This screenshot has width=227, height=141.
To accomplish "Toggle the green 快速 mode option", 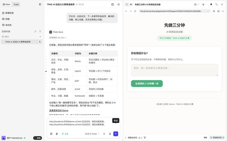I will 65,134.
